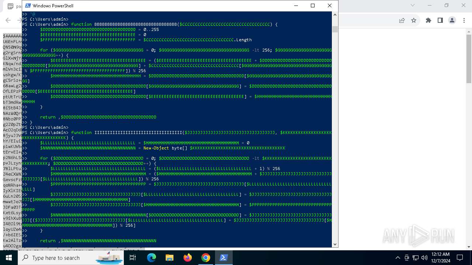Minimize the Windows PowerShell window
Viewport: 472px width, 265px height.
coord(296,6)
